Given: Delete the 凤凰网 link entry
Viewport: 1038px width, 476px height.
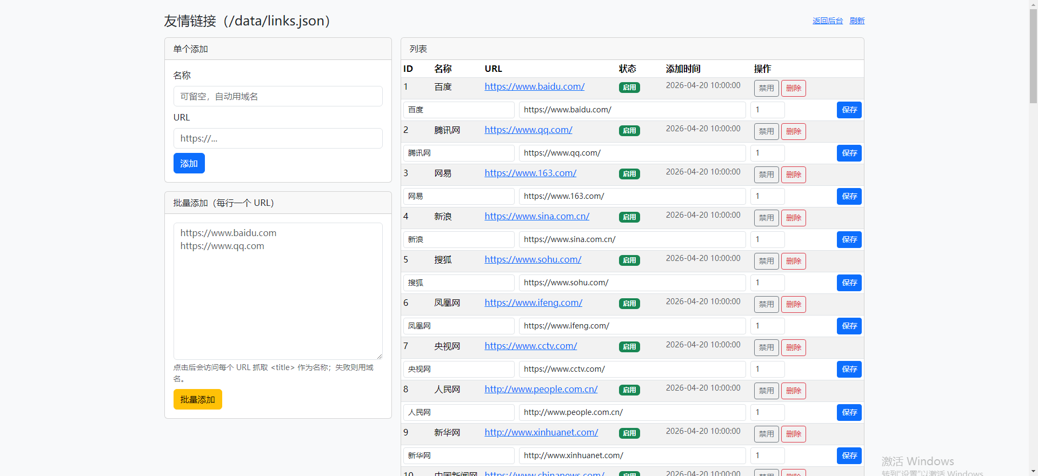Looking at the screenshot, I should pos(793,304).
